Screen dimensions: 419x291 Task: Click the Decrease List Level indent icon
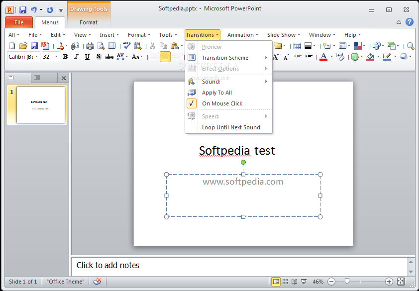298,57
